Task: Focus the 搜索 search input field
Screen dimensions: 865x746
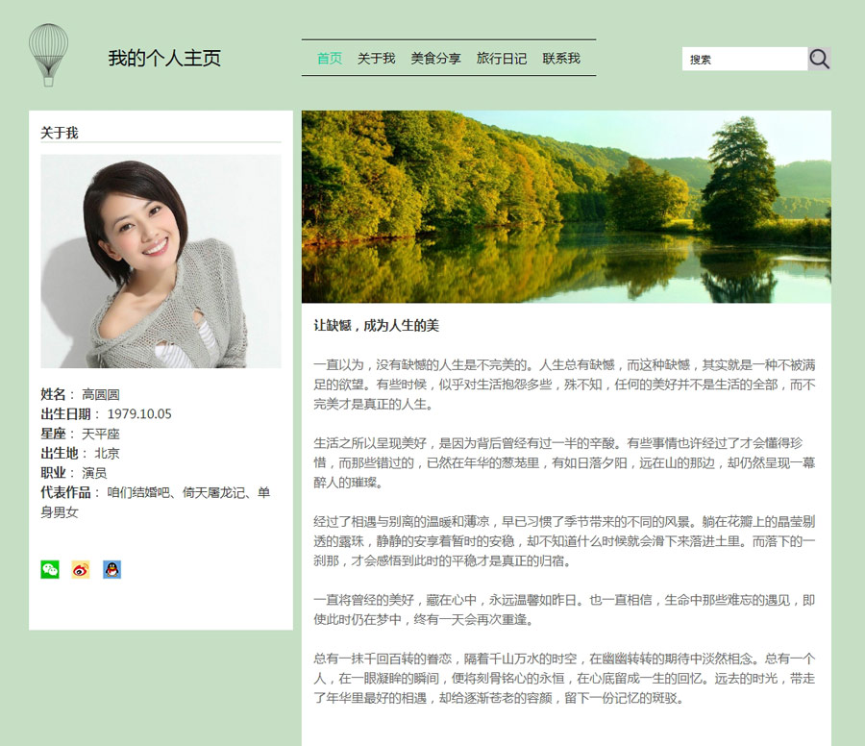Action: 745,59
